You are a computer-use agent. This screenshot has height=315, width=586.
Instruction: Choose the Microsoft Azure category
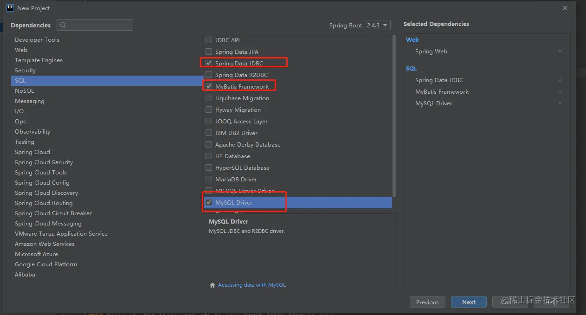(x=107, y=254)
